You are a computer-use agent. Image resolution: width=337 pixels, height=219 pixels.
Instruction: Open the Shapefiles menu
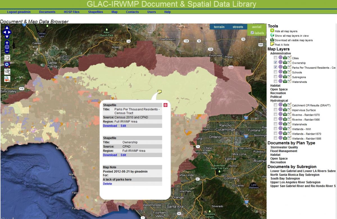coord(95,12)
